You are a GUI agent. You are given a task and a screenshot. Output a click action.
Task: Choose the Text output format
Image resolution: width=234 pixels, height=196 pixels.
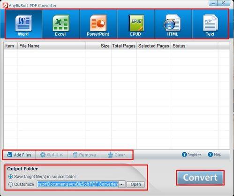click(210, 24)
